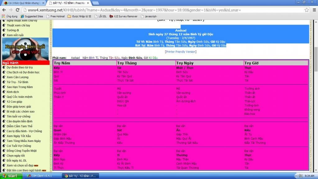Click the yin-yang icon beside Tướng đi

tap(4, 30)
